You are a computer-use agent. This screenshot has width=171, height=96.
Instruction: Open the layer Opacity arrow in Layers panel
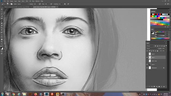(166, 49)
